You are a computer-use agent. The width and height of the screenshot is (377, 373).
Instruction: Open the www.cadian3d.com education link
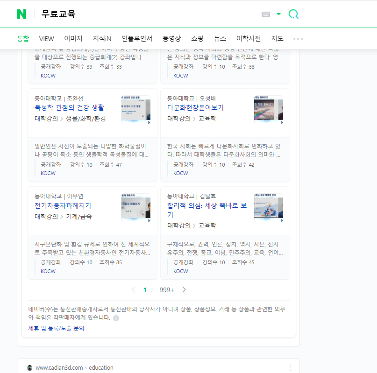(74, 368)
